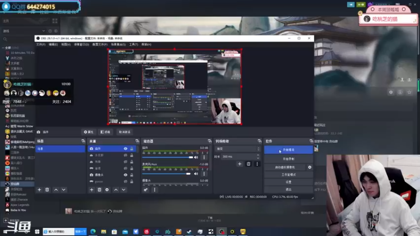Toggle lock on the 摄像头 source
Screen dimensions: 420x236
(x=132, y=175)
